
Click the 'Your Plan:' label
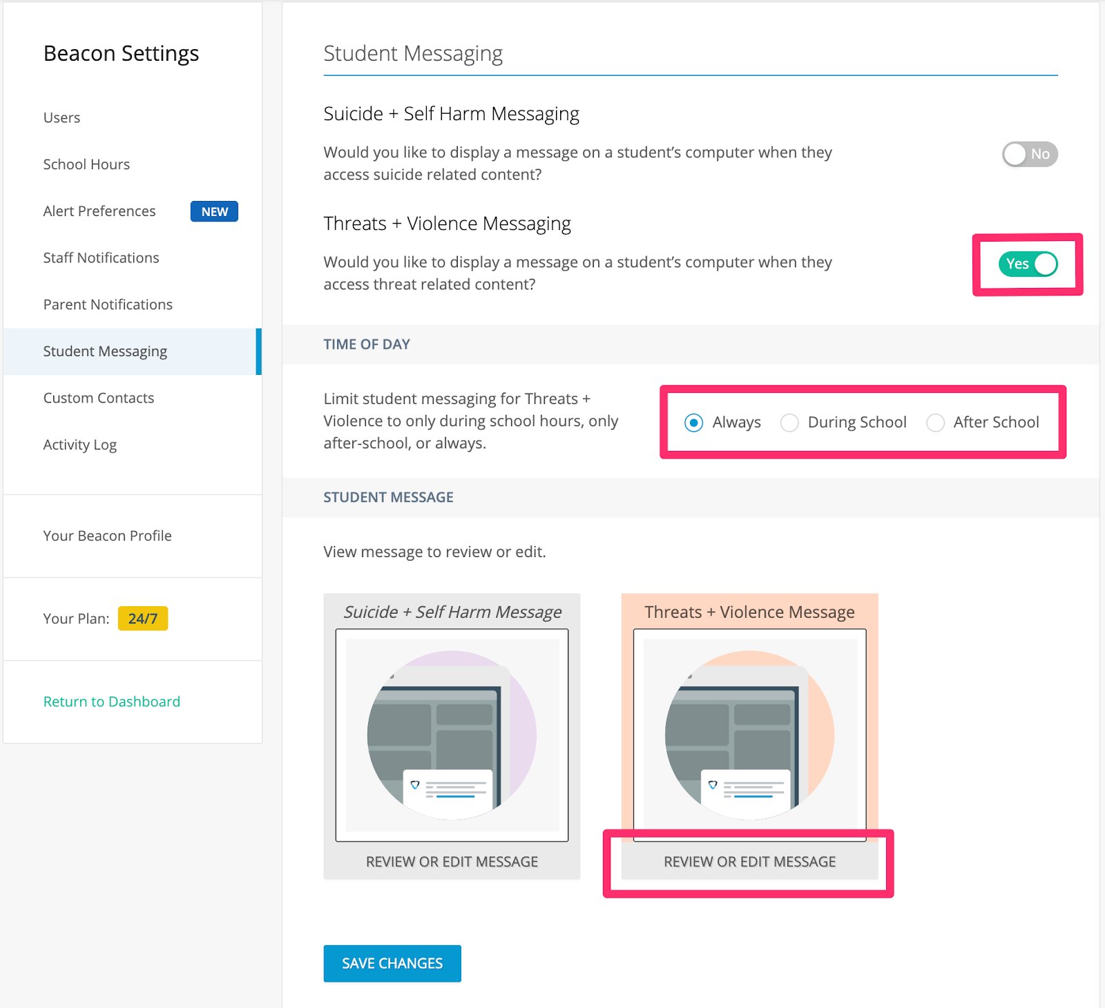[76, 619]
